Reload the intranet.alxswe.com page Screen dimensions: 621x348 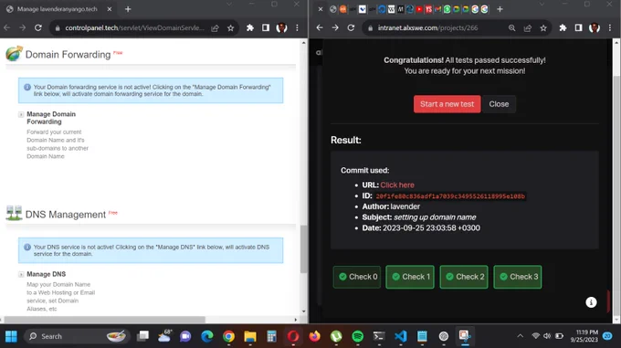[351, 27]
